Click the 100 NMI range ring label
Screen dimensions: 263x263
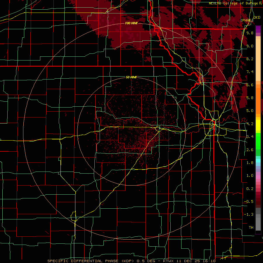131,23
